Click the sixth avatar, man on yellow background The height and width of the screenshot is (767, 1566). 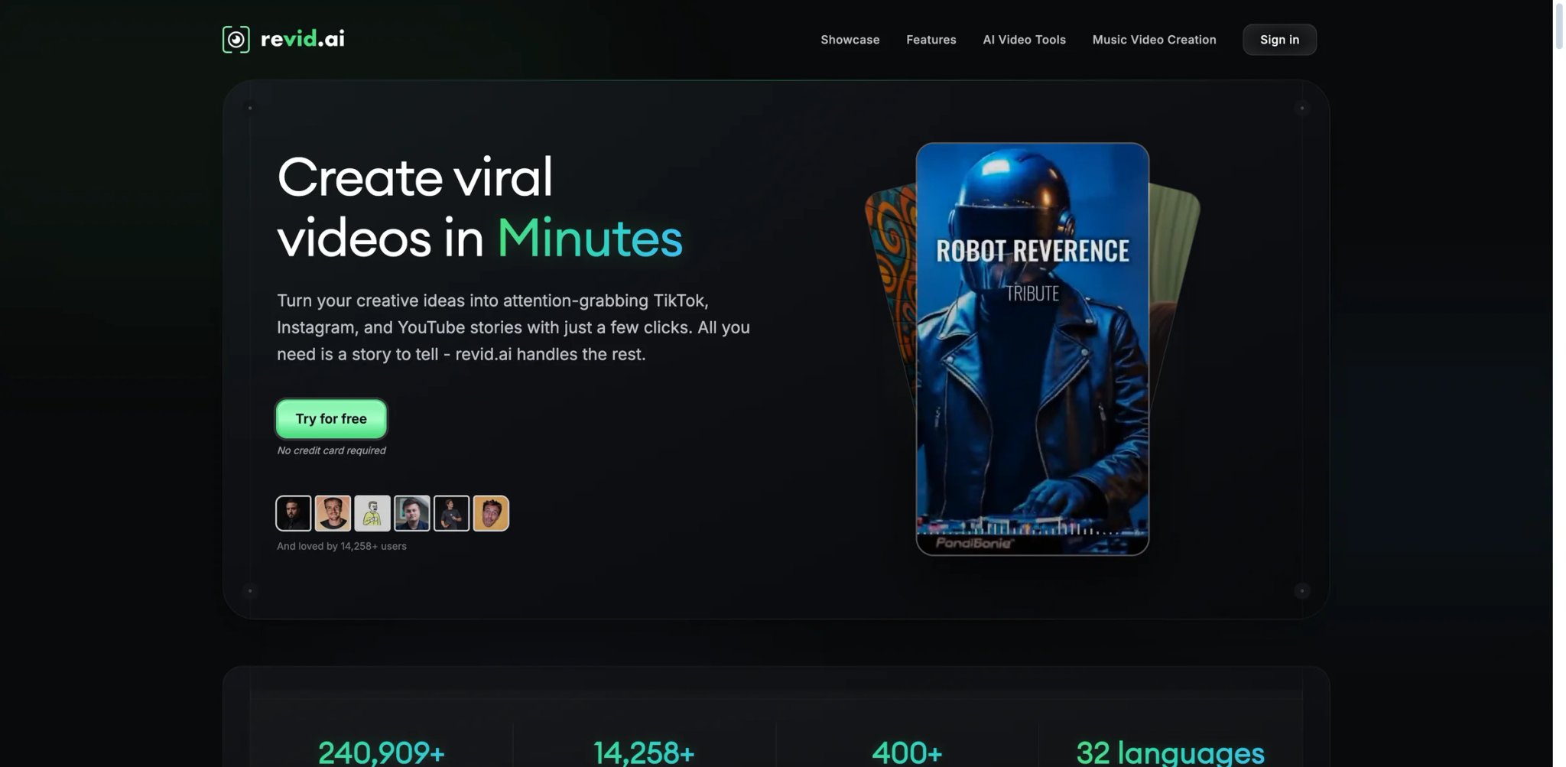(491, 513)
